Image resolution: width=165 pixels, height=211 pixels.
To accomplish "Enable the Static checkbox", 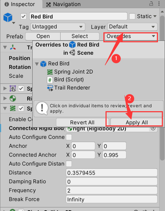I will click(132, 16).
